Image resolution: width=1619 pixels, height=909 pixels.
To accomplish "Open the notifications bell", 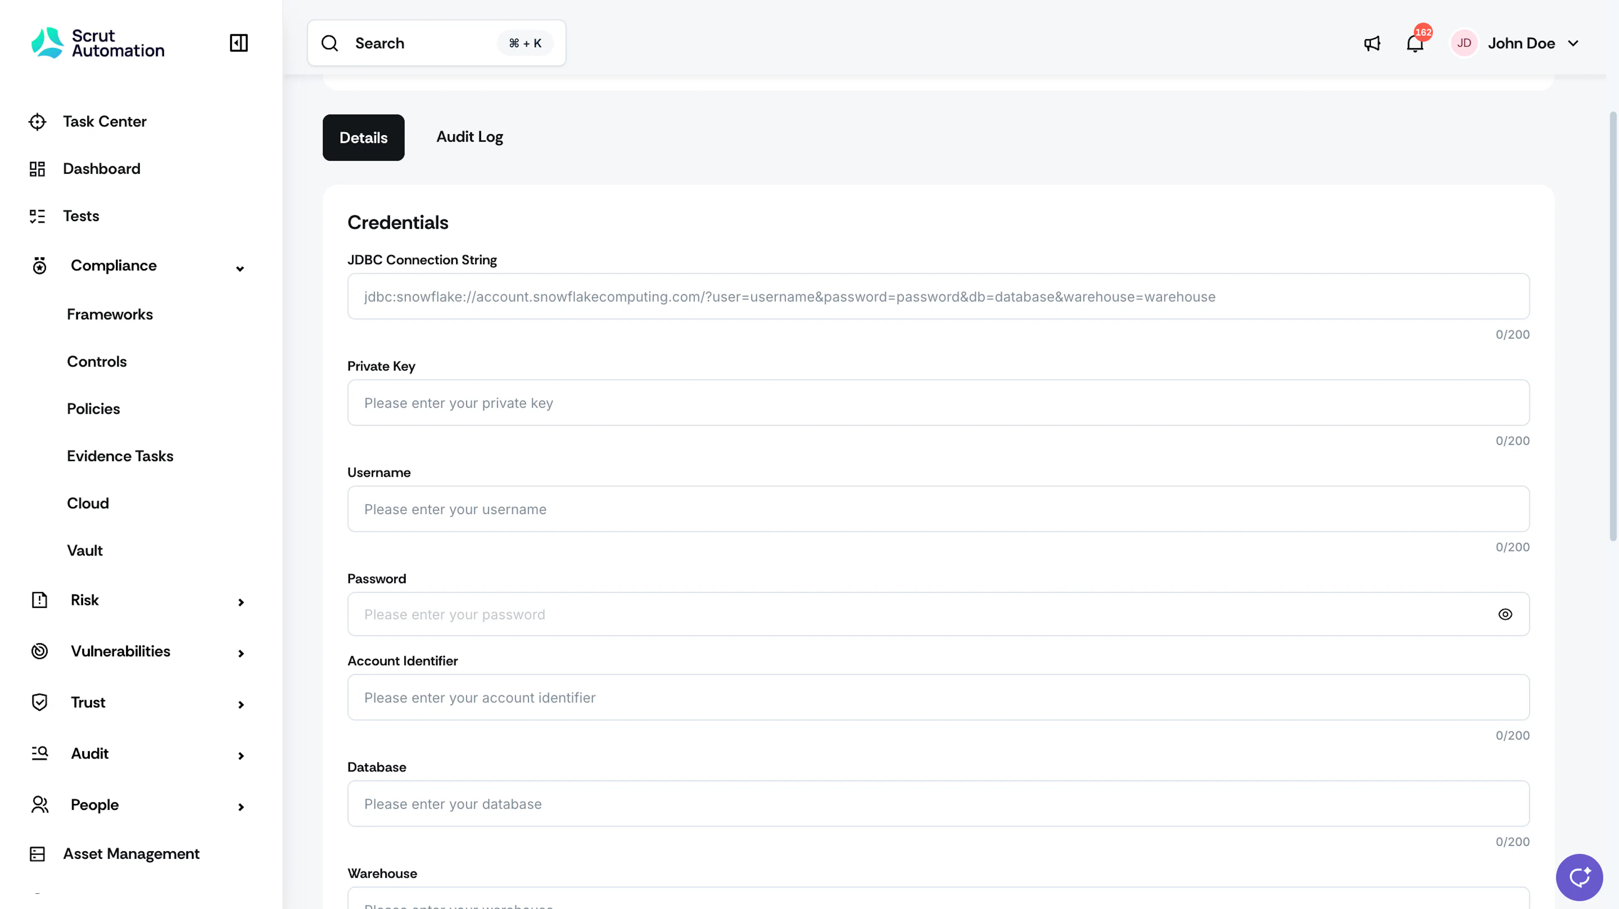I will (1415, 43).
